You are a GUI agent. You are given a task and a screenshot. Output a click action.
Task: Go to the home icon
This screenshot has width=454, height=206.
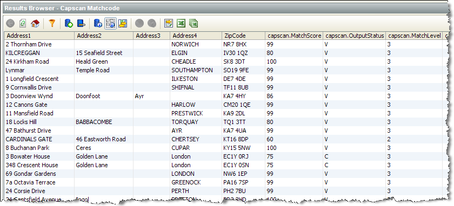[x=35, y=23]
